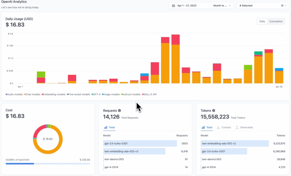
Task: Click the Apr 26 bar with blue top
Action: pyautogui.click(x=279, y=76)
